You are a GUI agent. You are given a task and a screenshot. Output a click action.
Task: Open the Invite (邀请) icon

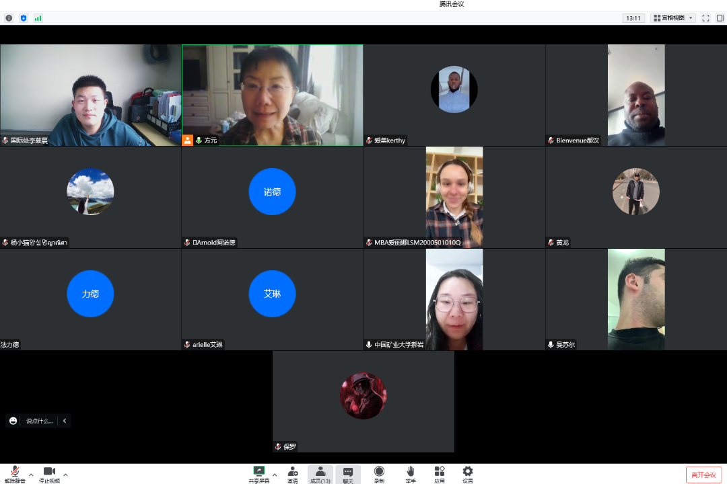click(293, 474)
